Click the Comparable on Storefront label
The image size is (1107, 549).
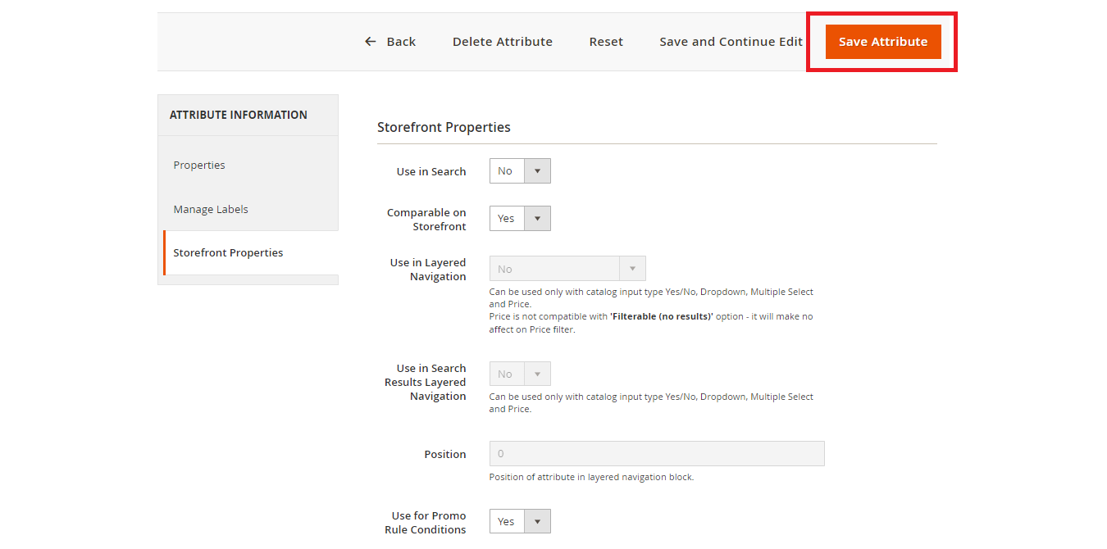[x=426, y=220]
